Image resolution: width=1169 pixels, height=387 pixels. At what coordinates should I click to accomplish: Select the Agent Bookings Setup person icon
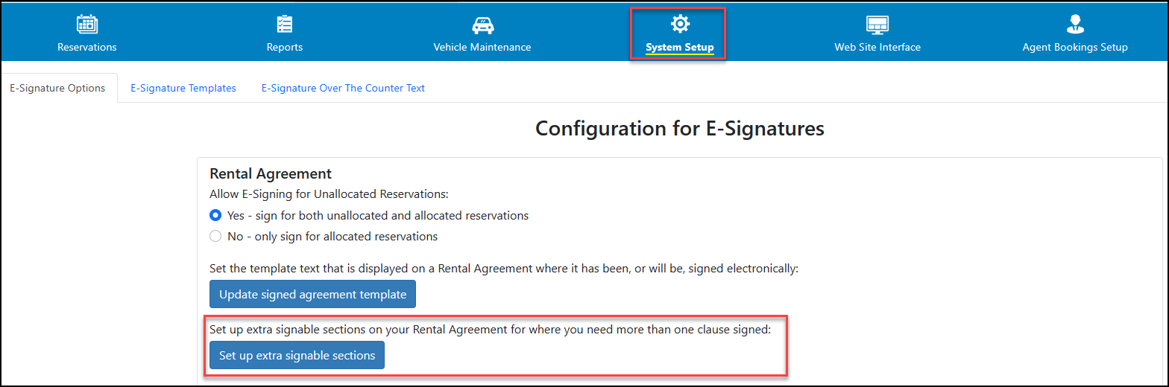point(1075,25)
